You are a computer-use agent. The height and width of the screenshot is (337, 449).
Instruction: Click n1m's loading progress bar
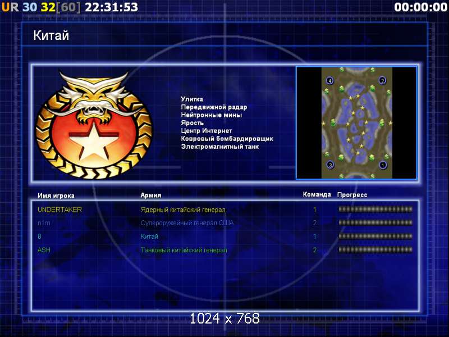(375, 222)
